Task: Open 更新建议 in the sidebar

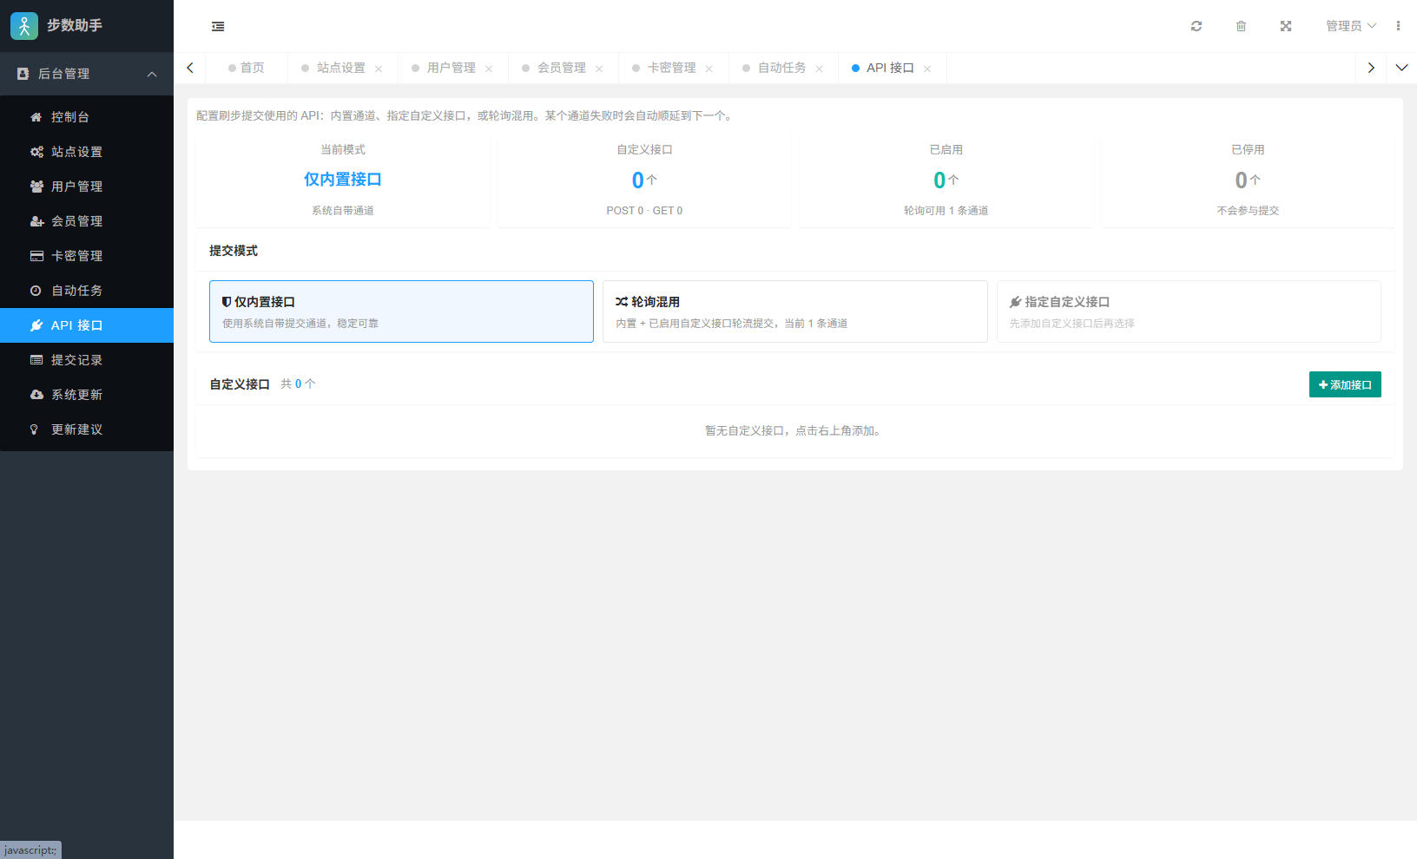Action: pyautogui.click(x=87, y=429)
